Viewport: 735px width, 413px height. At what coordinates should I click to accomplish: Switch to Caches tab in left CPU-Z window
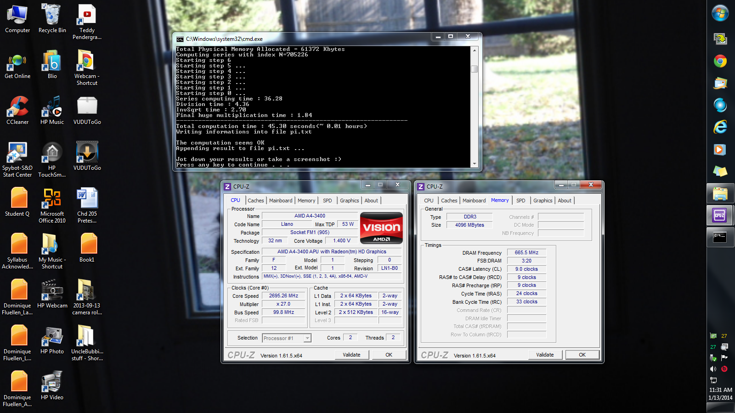point(256,201)
